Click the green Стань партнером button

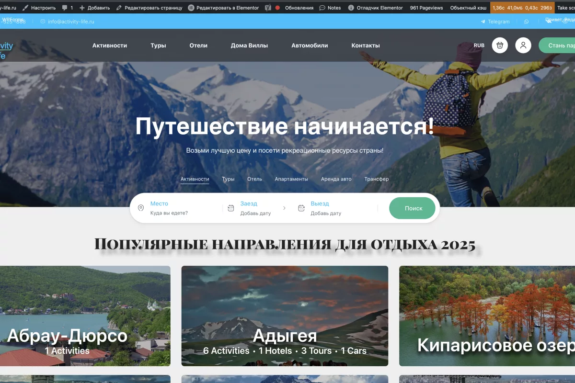pyautogui.click(x=557, y=45)
